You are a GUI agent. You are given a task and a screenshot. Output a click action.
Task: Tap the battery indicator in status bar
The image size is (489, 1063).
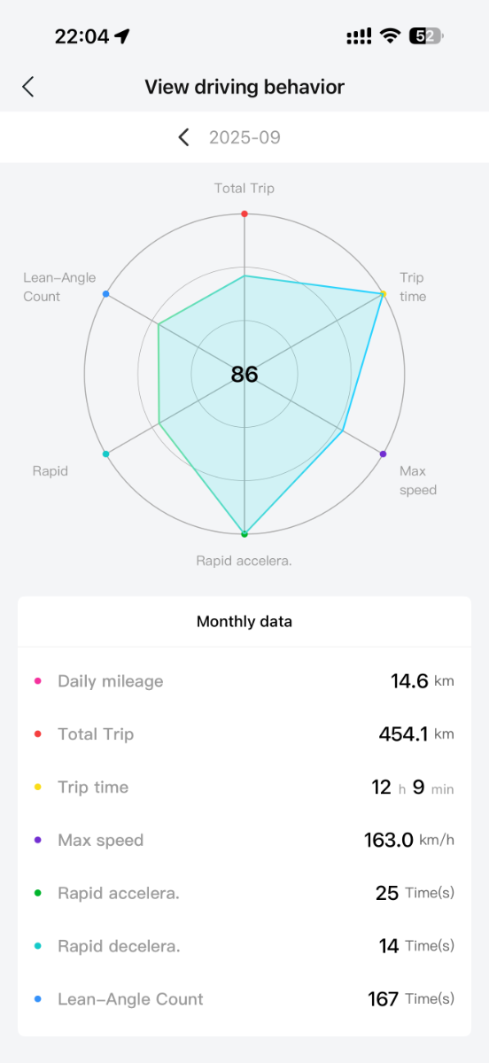[x=426, y=36]
